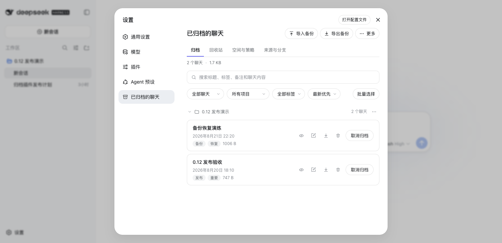502x243 pixels.
Task: Edit the 0.12 发布验收 chat details
Action: [x=313, y=170]
